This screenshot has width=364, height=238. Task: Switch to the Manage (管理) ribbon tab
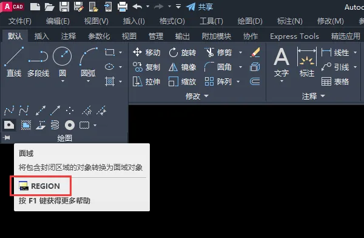coord(156,36)
